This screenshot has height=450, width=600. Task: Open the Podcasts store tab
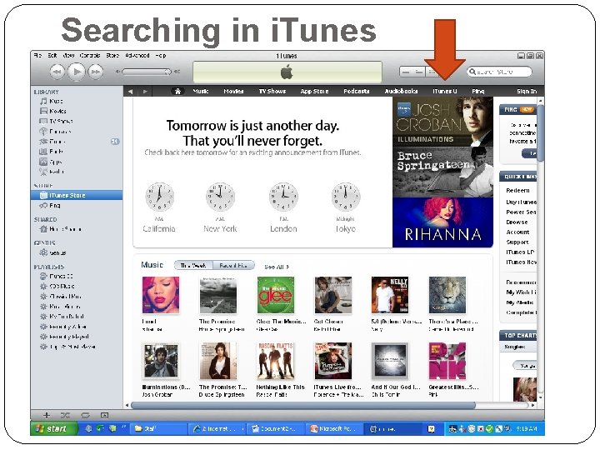357,91
